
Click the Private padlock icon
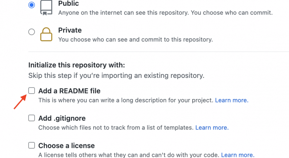point(47,34)
